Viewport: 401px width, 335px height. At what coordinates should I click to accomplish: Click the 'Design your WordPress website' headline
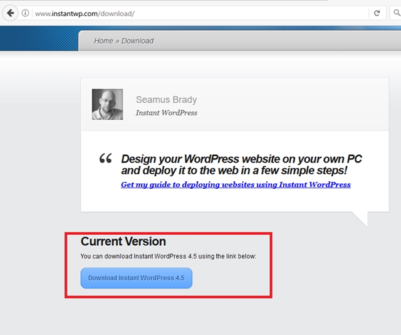coord(241,164)
